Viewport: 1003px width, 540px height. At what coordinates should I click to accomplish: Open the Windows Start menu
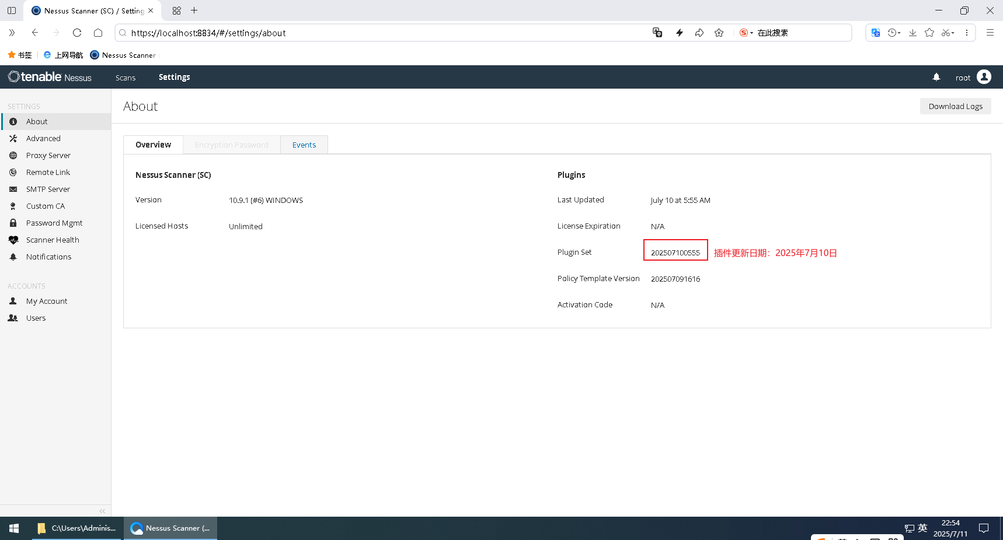pos(14,528)
